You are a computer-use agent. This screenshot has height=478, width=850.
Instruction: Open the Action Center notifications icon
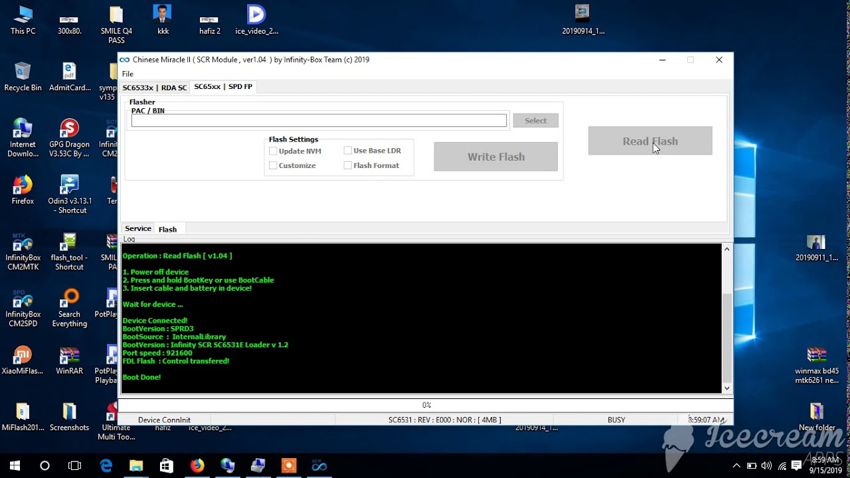796,465
